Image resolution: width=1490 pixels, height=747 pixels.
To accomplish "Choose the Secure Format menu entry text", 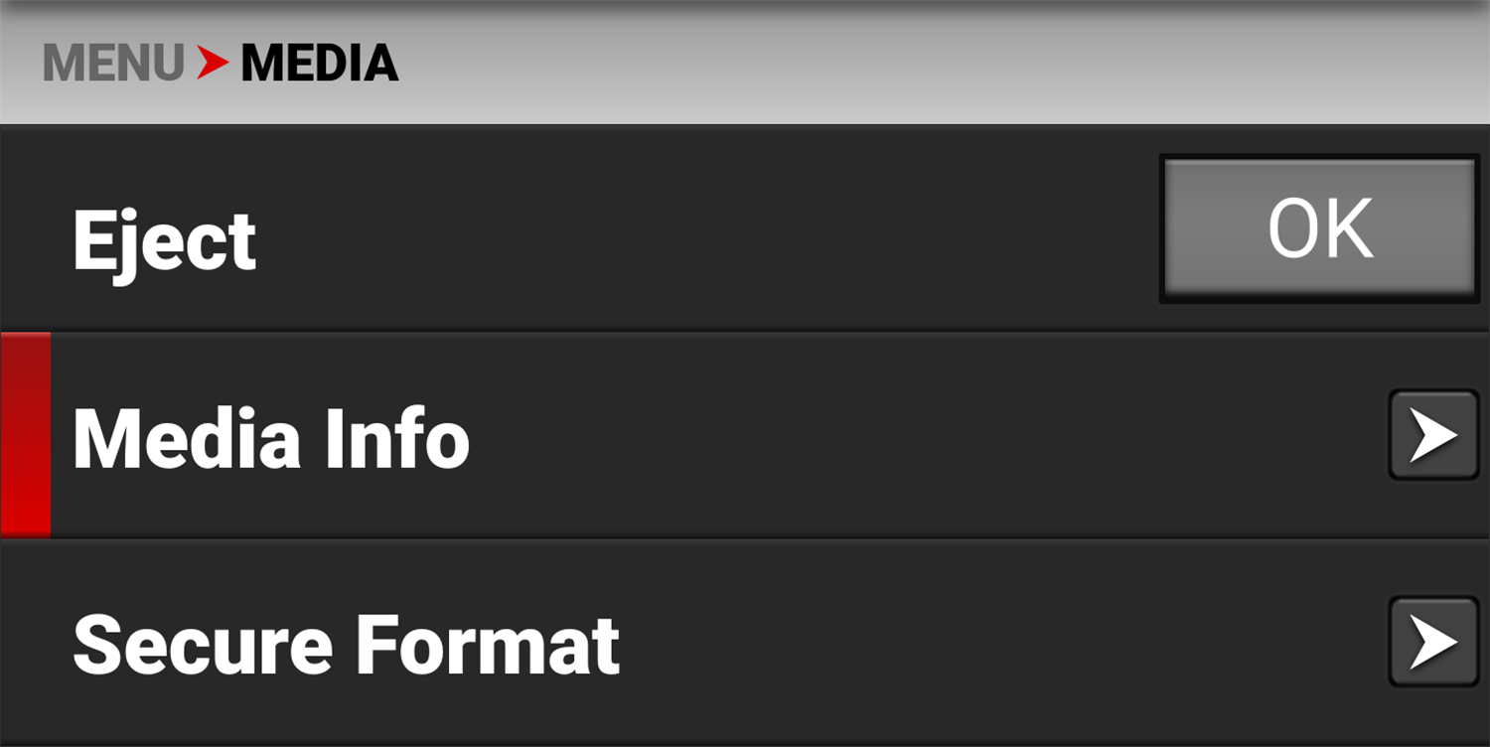I will (346, 644).
